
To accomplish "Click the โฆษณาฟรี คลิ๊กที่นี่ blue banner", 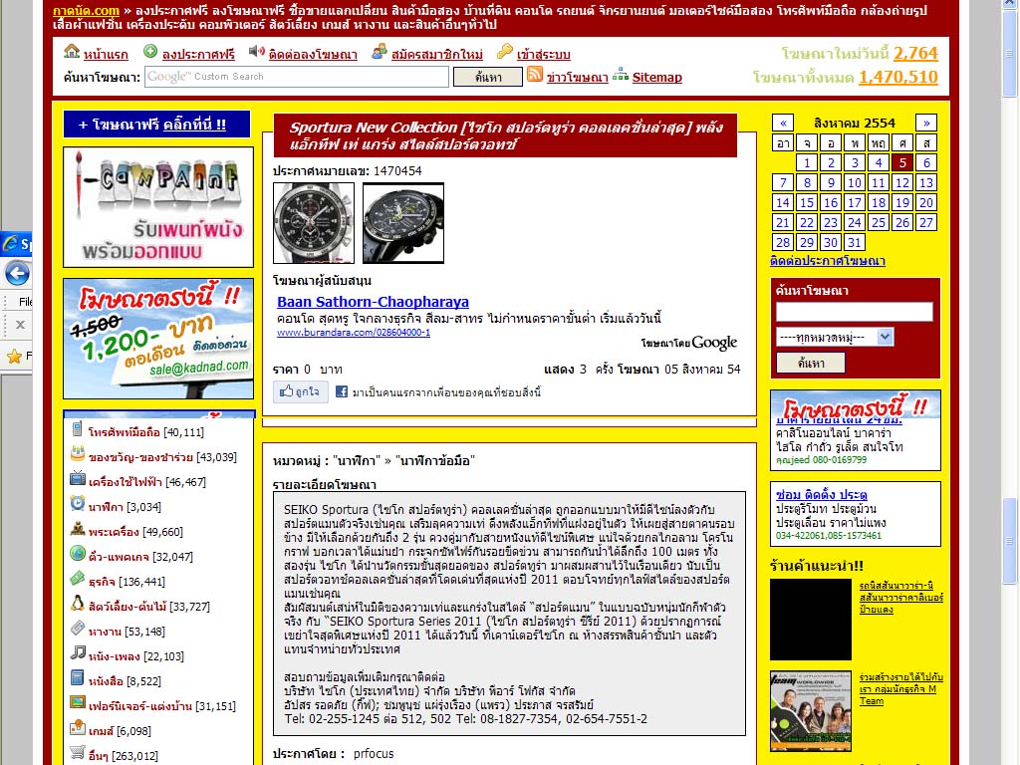I will [156, 125].
